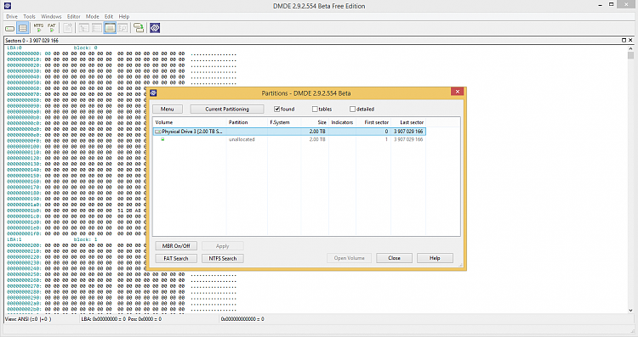Open the Mode menu
Viewport: 638px width, 337px height.
(x=93, y=17)
